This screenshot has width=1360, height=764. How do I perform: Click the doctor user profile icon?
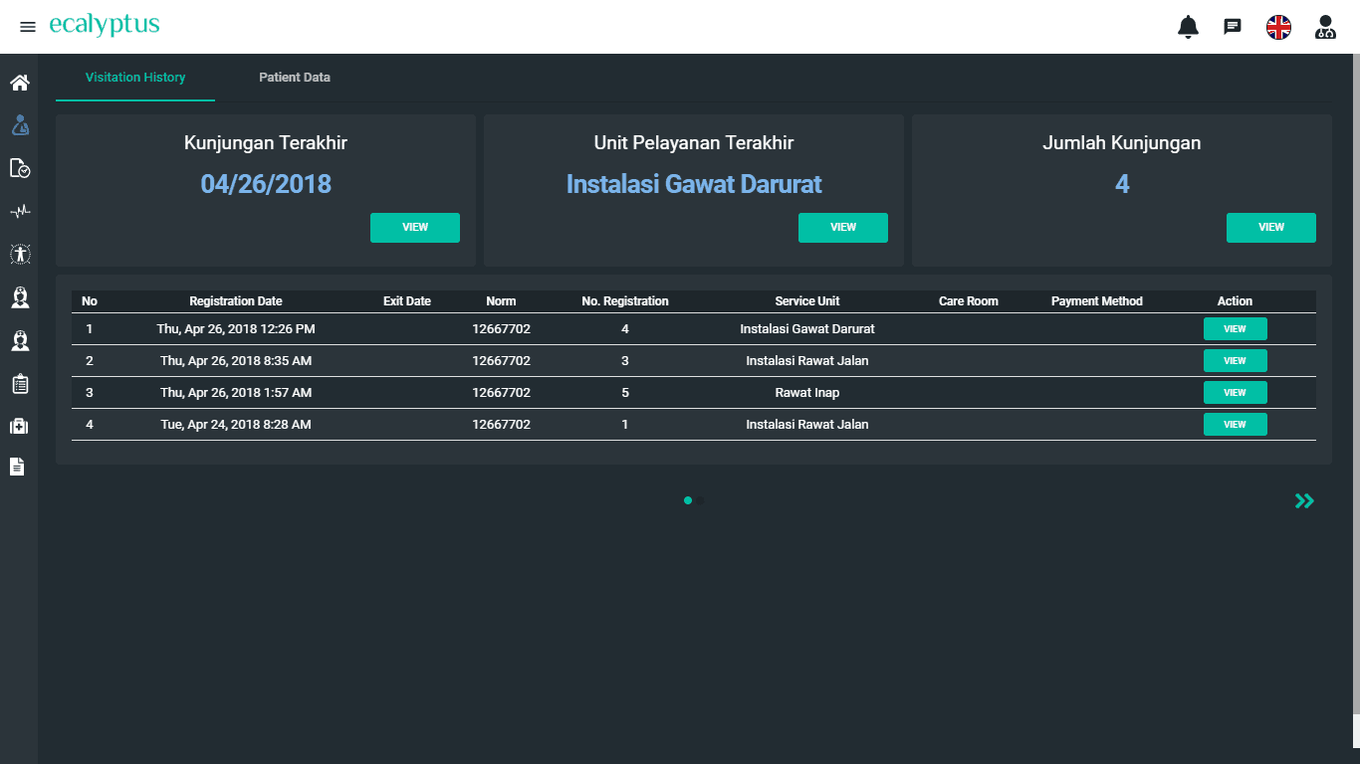(1325, 27)
